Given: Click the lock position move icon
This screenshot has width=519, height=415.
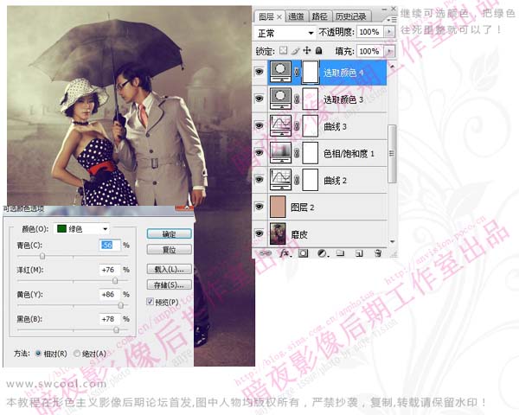Looking at the screenshot, I should tap(308, 50).
